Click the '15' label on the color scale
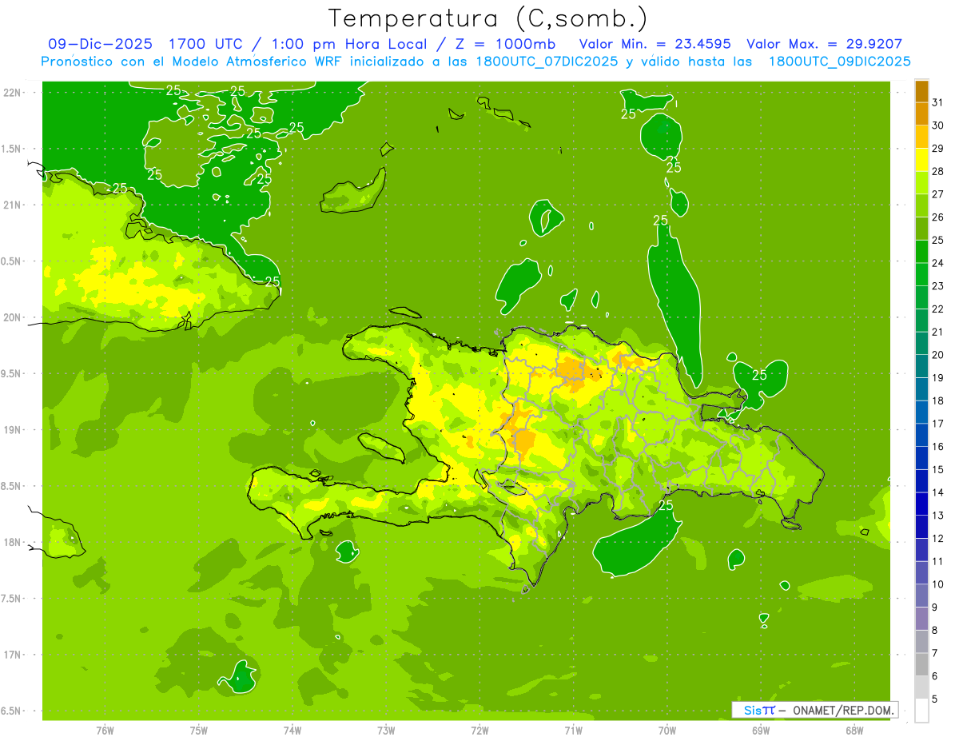The image size is (959, 741). coord(938,469)
